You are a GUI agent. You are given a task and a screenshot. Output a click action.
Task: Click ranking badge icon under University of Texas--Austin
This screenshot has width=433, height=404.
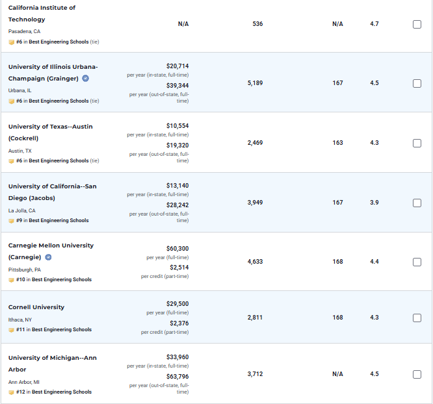(x=11, y=160)
